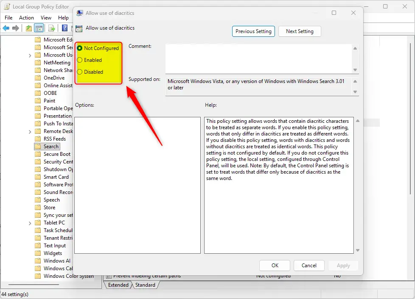Click the Smart Card folder icon

click(x=38, y=177)
